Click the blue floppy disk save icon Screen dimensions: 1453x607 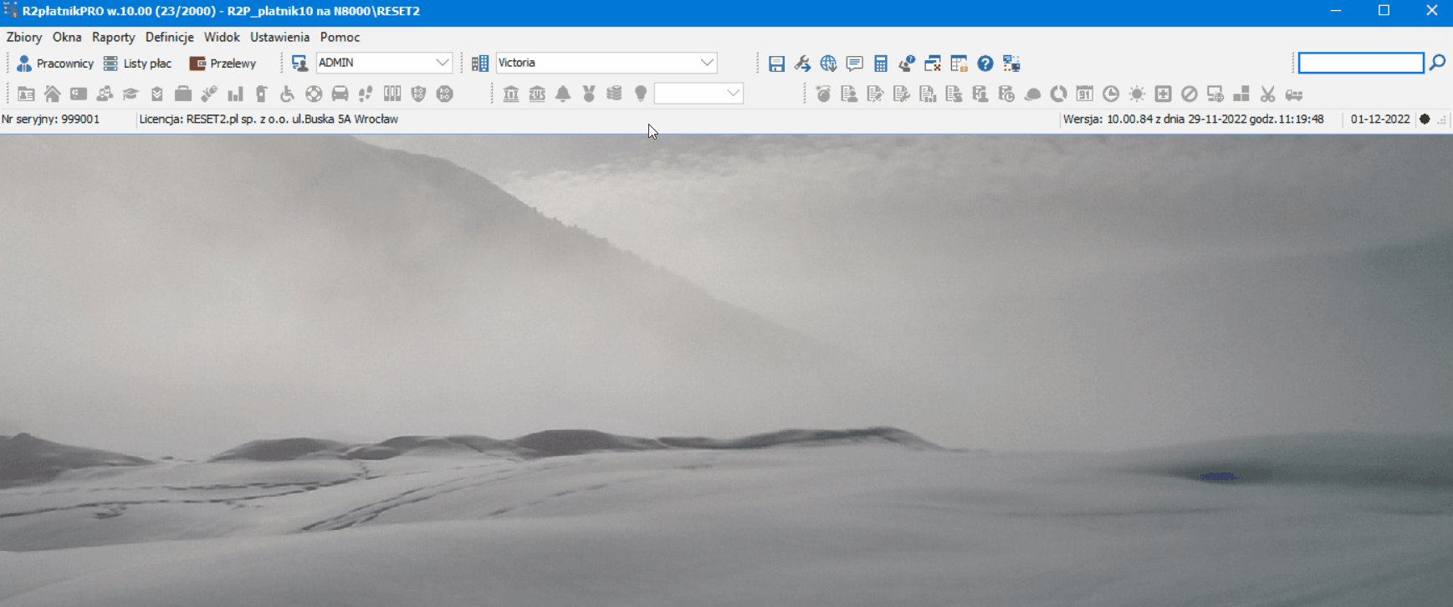click(776, 64)
